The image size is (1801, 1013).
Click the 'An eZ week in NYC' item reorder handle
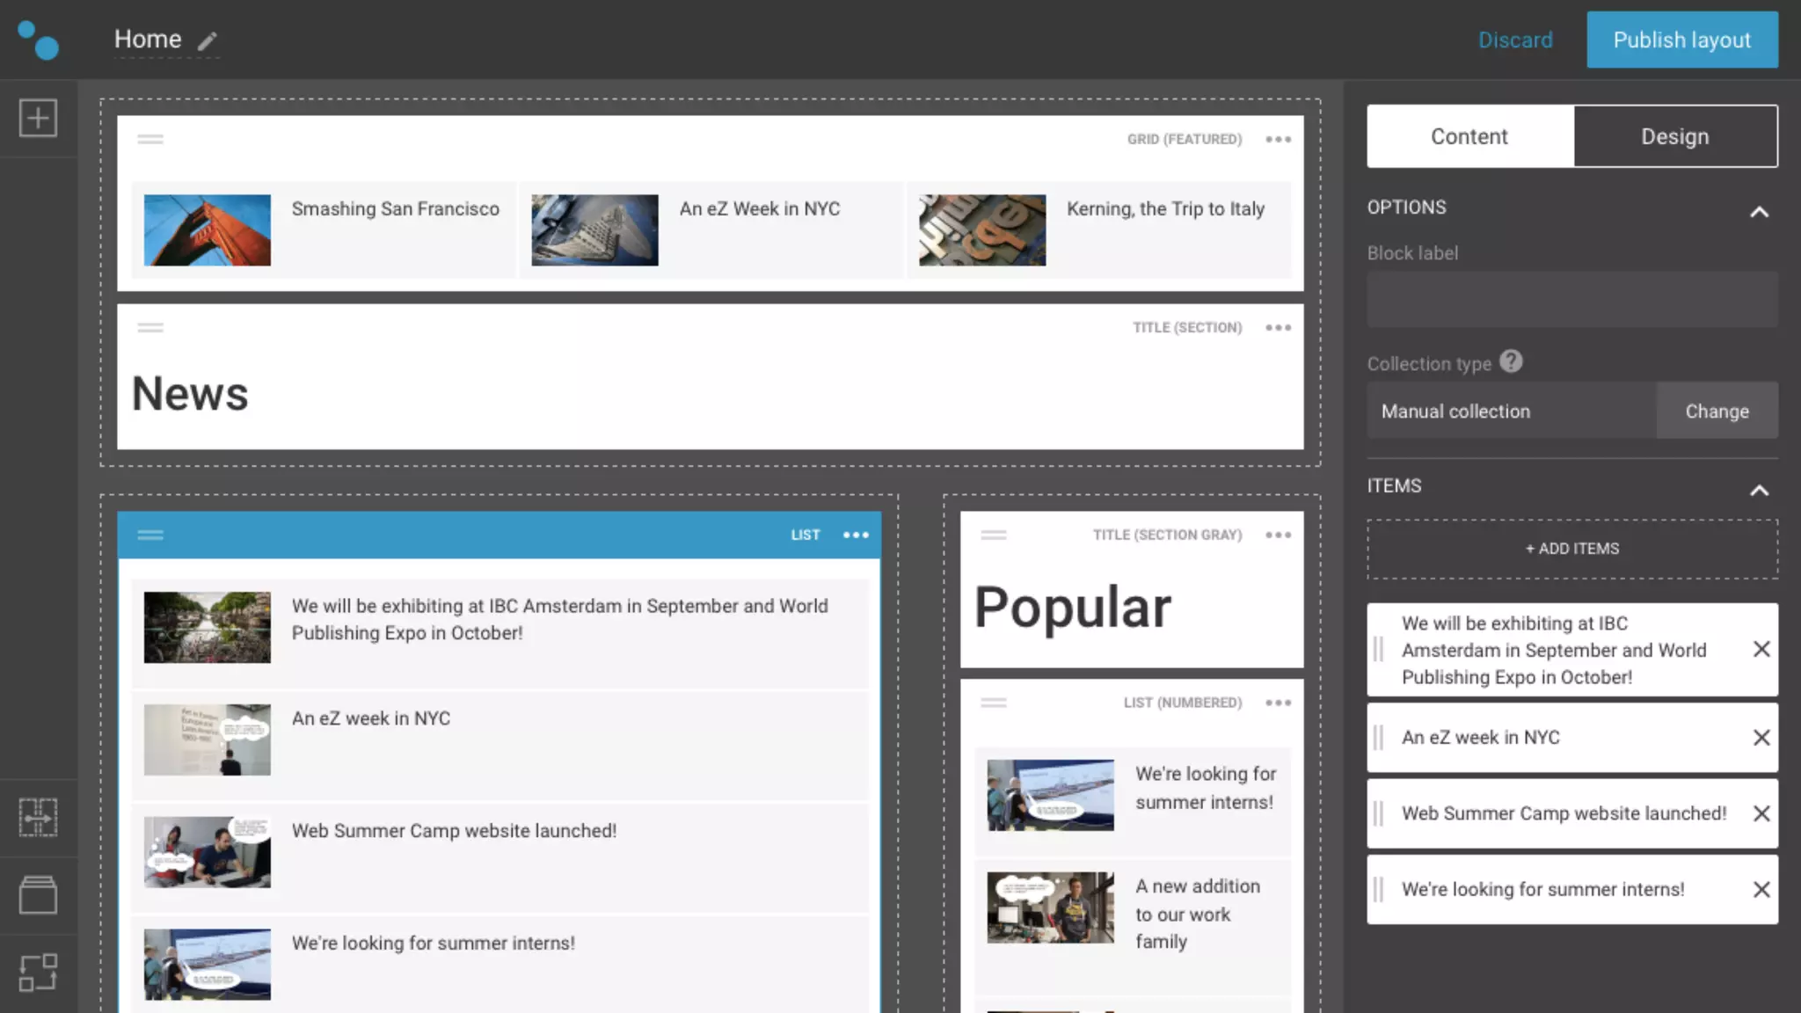point(1379,738)
